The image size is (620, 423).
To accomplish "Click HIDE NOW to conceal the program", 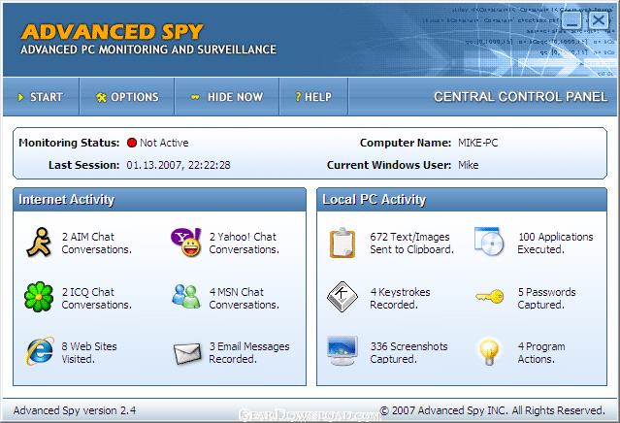I will pos(227,97).
